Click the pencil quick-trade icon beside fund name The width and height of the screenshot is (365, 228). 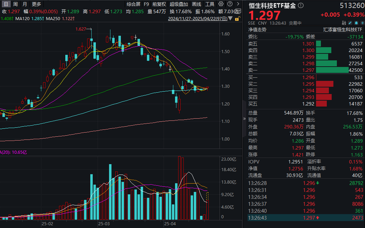(x=350, y=22)
